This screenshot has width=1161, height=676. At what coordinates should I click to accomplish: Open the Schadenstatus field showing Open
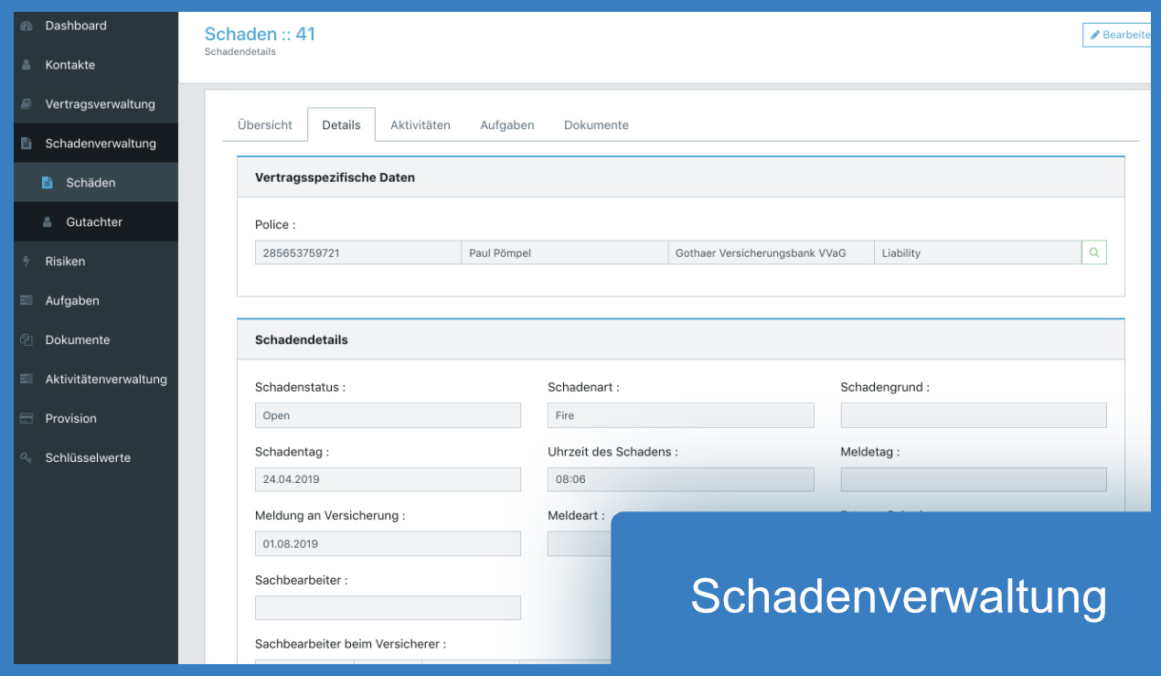coord(388,415)
